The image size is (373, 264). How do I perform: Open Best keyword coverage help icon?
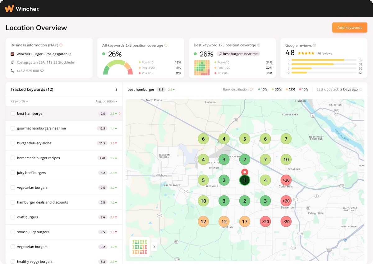[259, 45]
